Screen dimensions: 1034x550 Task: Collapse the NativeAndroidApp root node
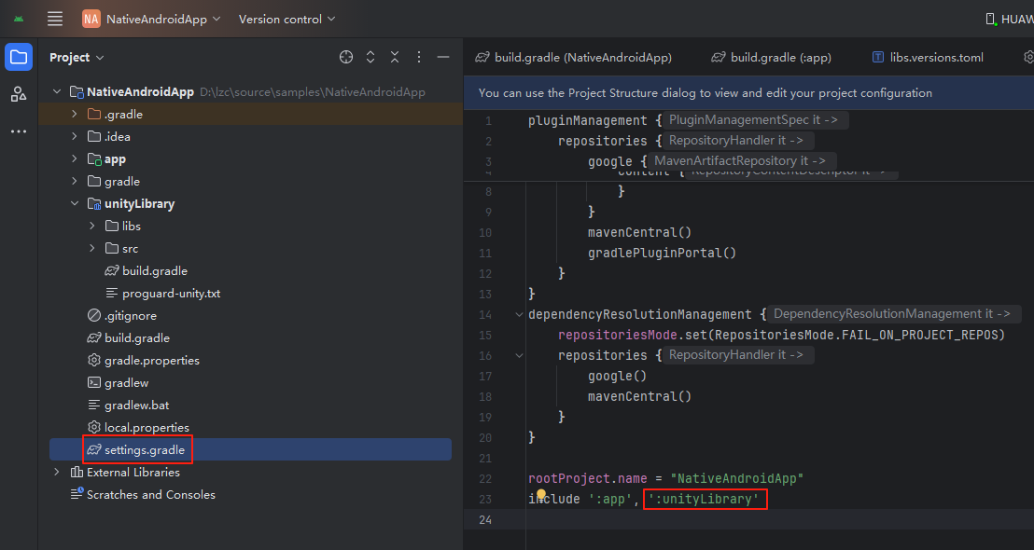(57, 91)
